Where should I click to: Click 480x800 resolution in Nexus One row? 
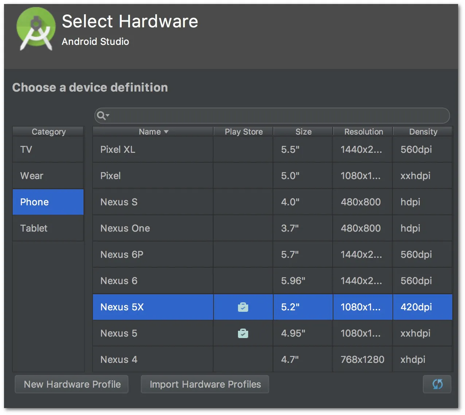(x=363, y=228)
